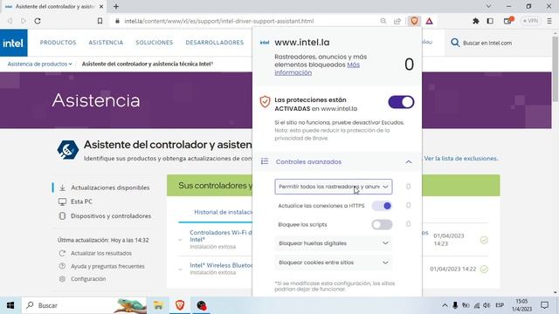Go back to the previous page
The image size is (559, 314).
[x=10, y=21]
